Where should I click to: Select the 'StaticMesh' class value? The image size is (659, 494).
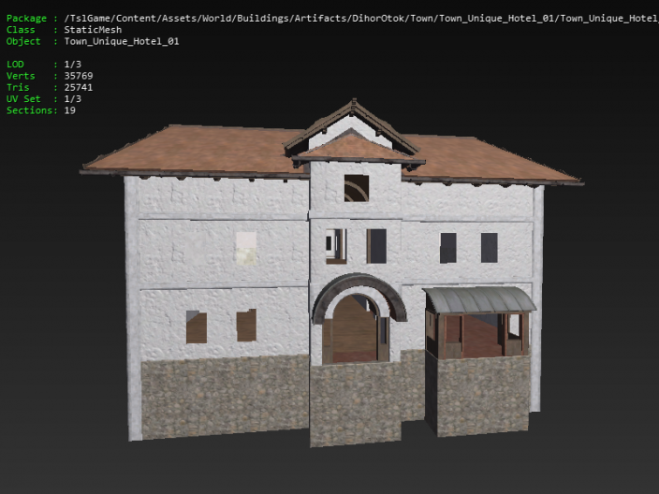[x=93, y=30]
